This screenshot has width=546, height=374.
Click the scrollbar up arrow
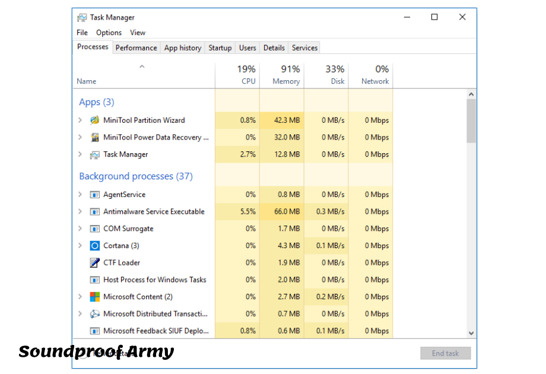coord(471,94)
